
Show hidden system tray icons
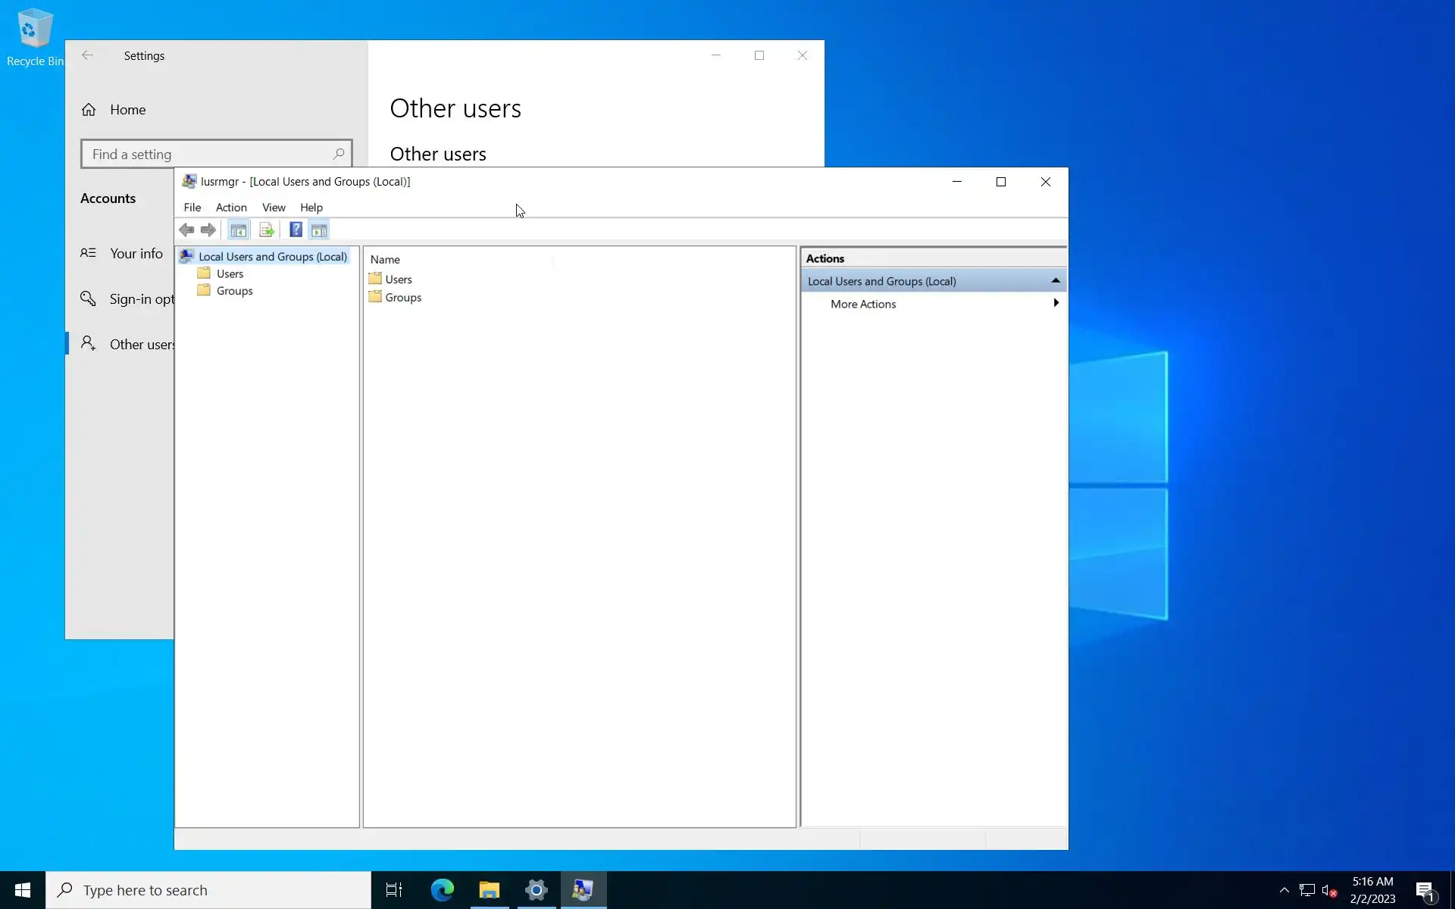point(1284,890)
